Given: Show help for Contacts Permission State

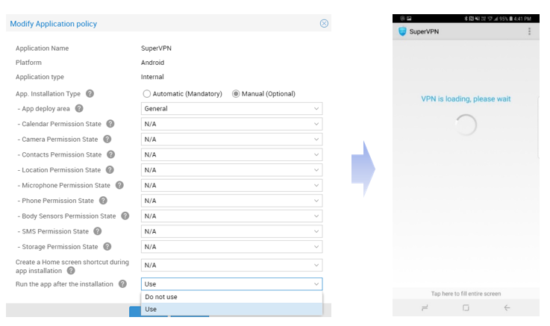Looking at the screenshot, I should click(111, 154).
